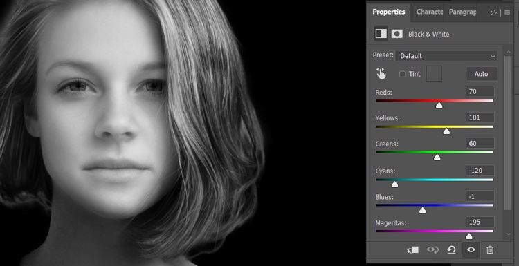Click the Auto button
Image resolution: width=519 pixels, height=266 pixels.
[482, 74]
